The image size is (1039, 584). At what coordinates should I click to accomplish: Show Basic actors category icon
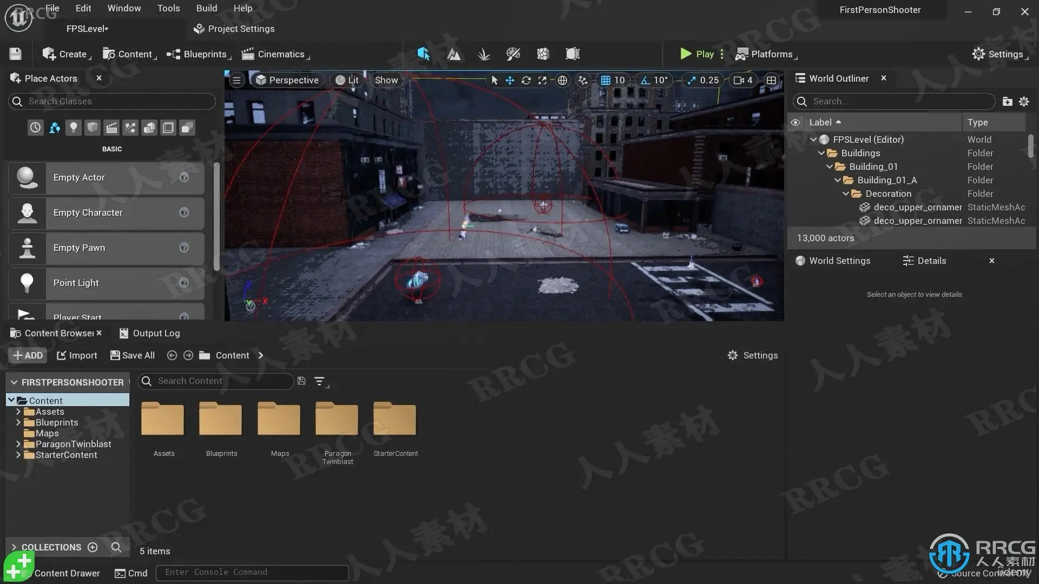click(x=55, y=128)
